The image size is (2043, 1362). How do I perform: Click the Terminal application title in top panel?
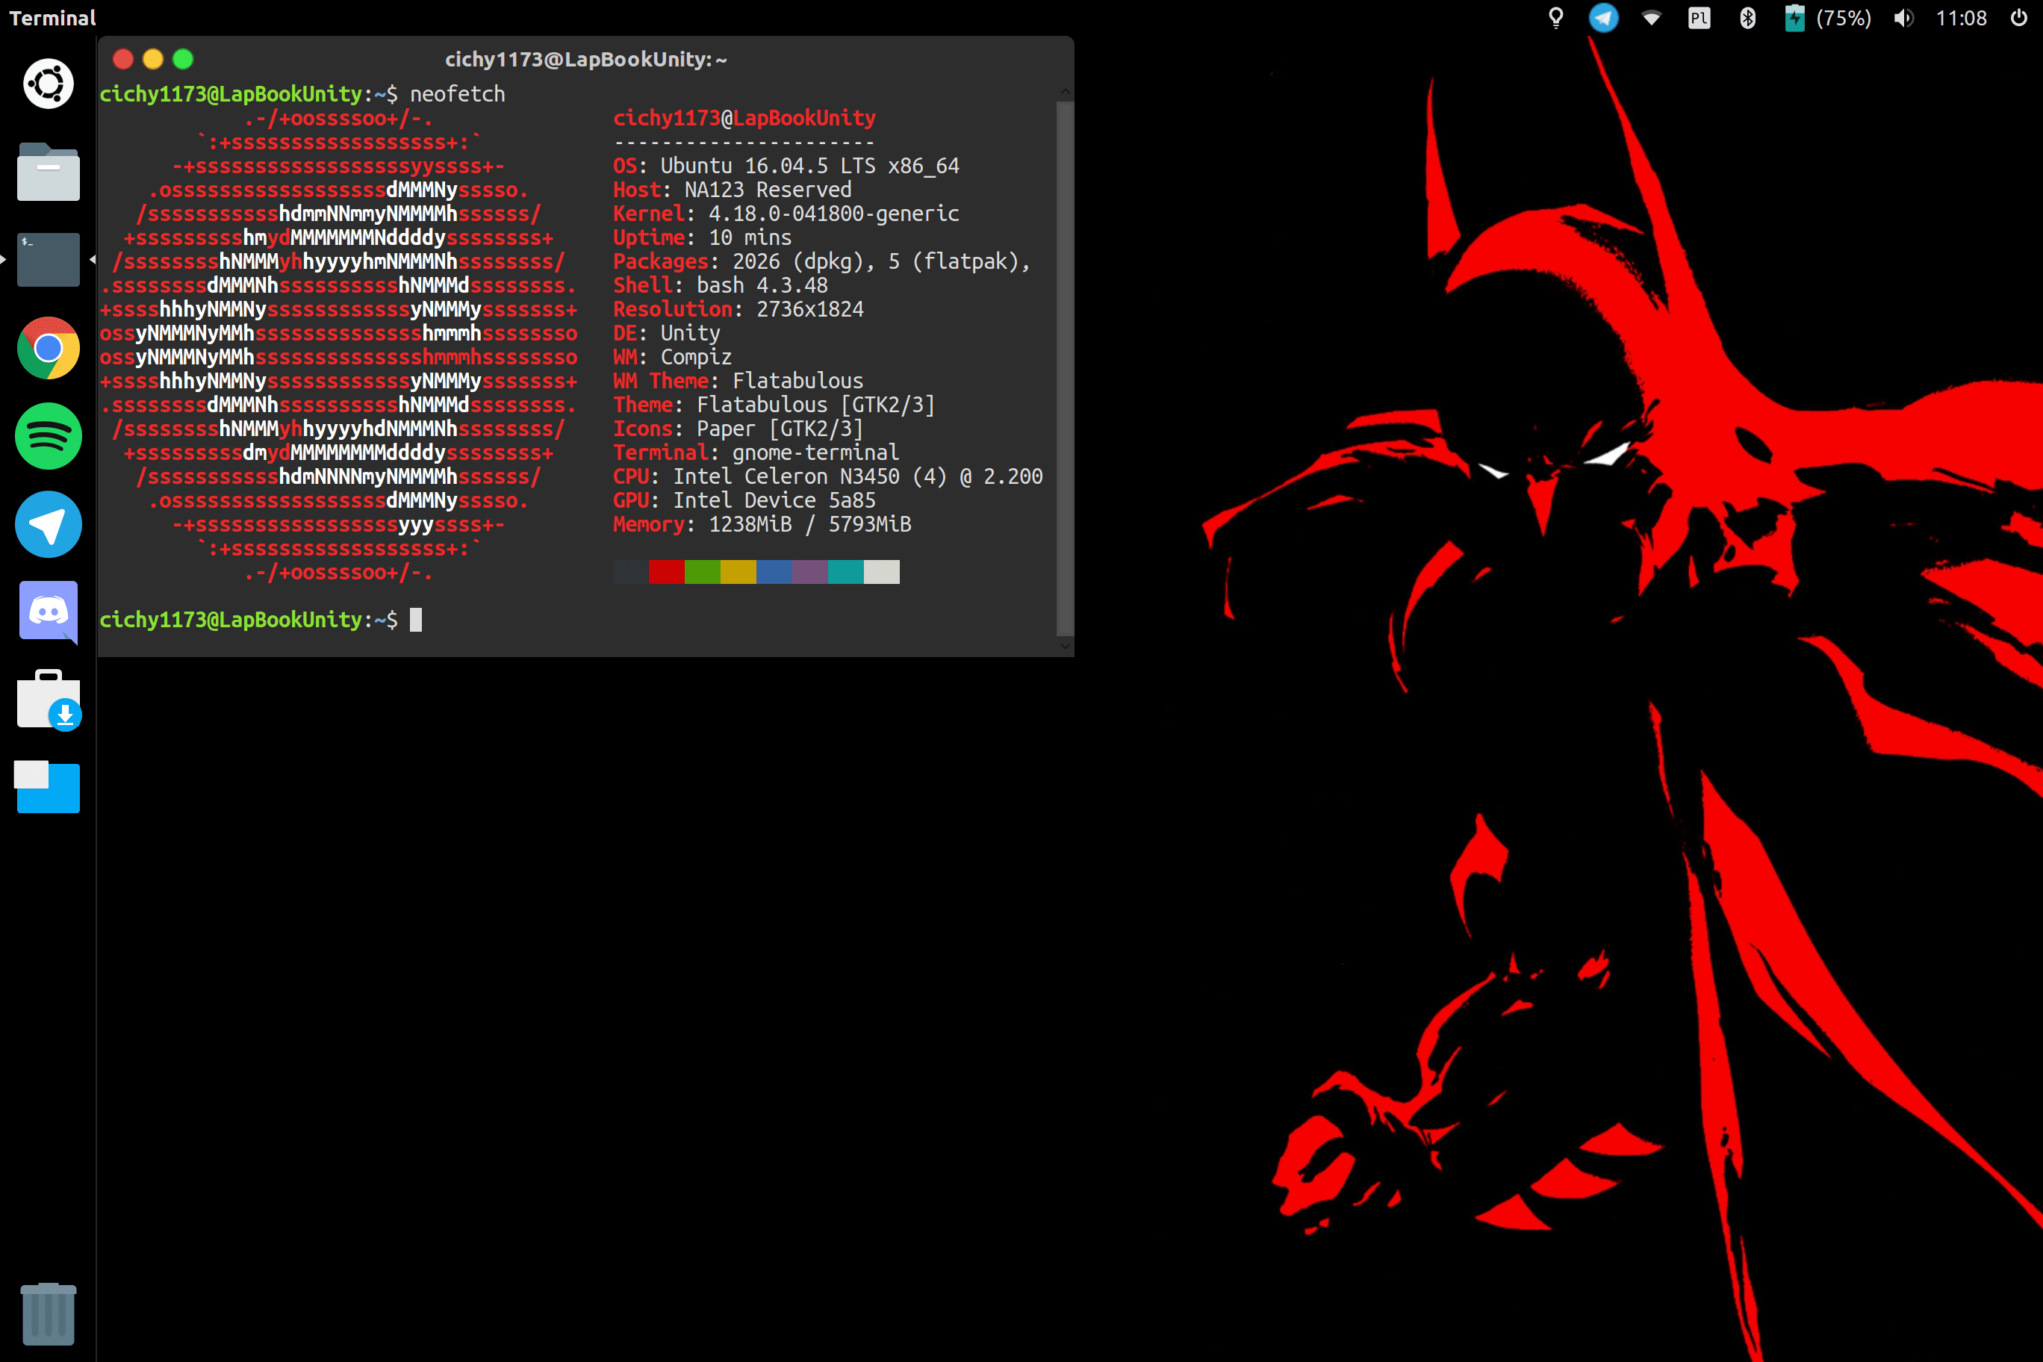point(52,18)
